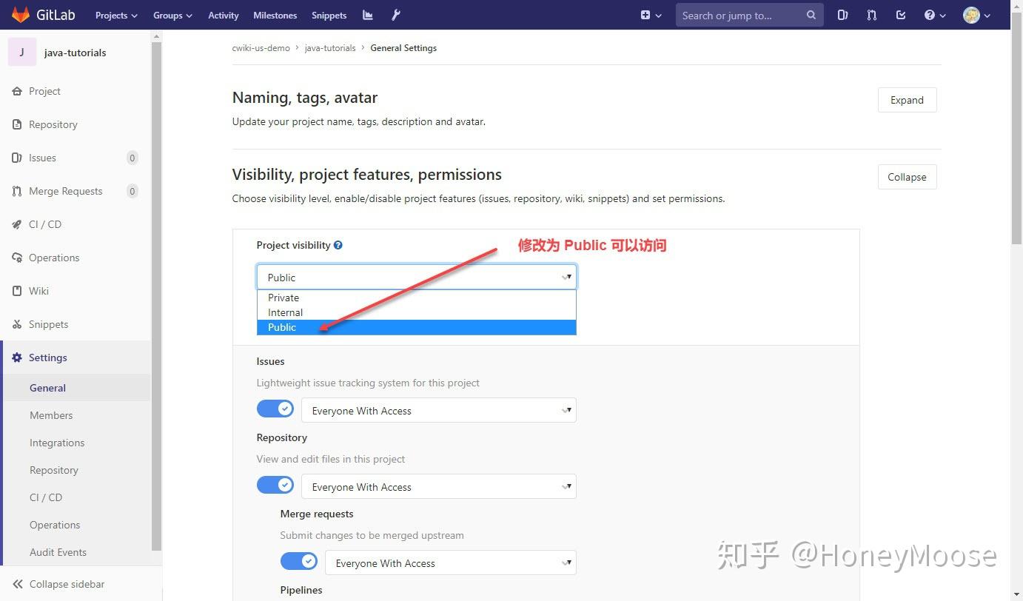Open the issues list icon beside search bar
Image resolution: width=1023 pixels, height=601 pixels.
[842, 15]
